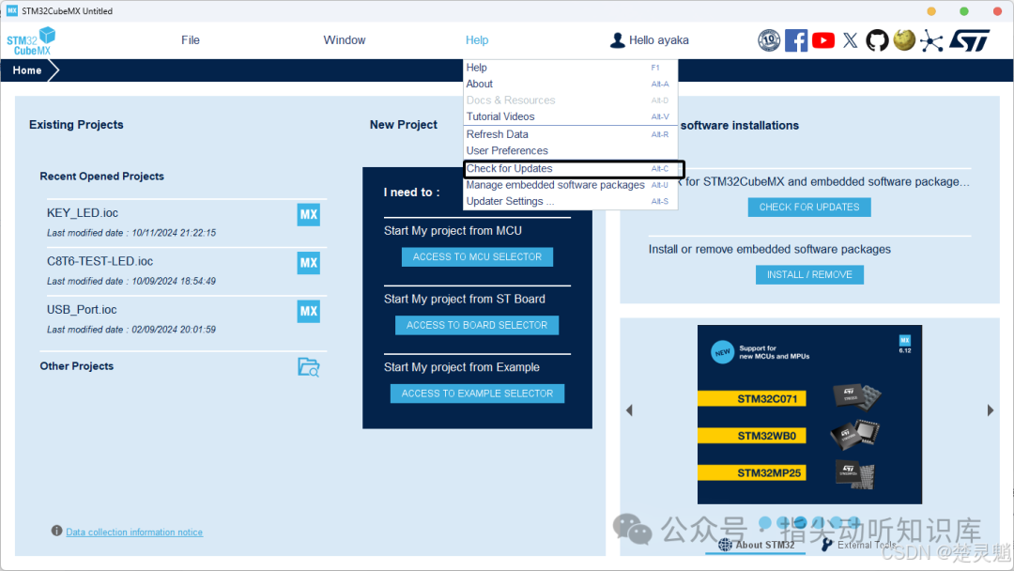
Task: Click the STM32 new MCUs banner
Action: [809, 414]
